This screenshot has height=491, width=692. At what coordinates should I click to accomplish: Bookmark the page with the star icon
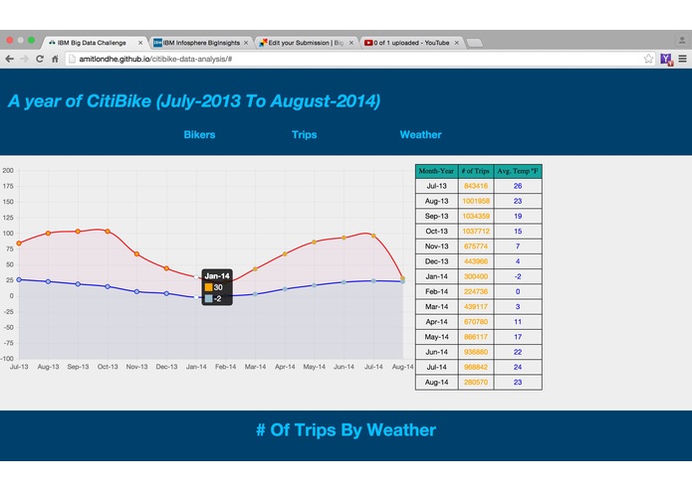pyautogui.click(x=648, y=59)
